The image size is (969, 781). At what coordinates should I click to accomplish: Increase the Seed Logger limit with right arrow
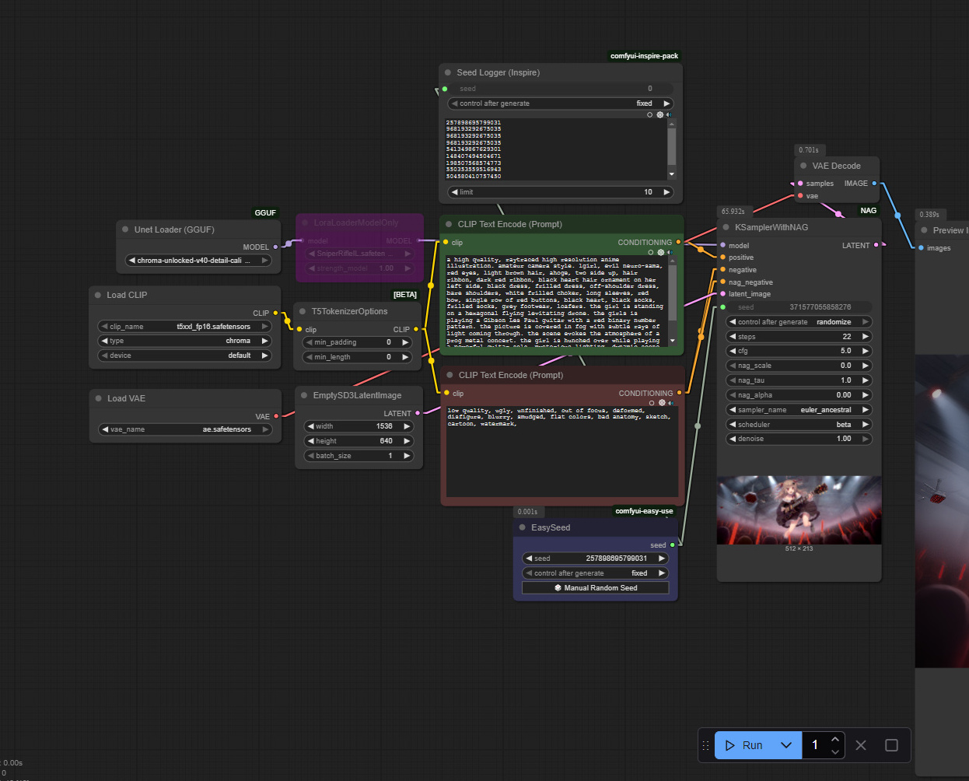[666, 192]
